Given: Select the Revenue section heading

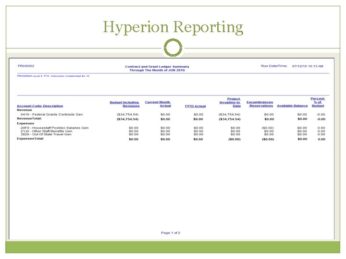Looking at the screenshot, I should [x=25, y=110].
